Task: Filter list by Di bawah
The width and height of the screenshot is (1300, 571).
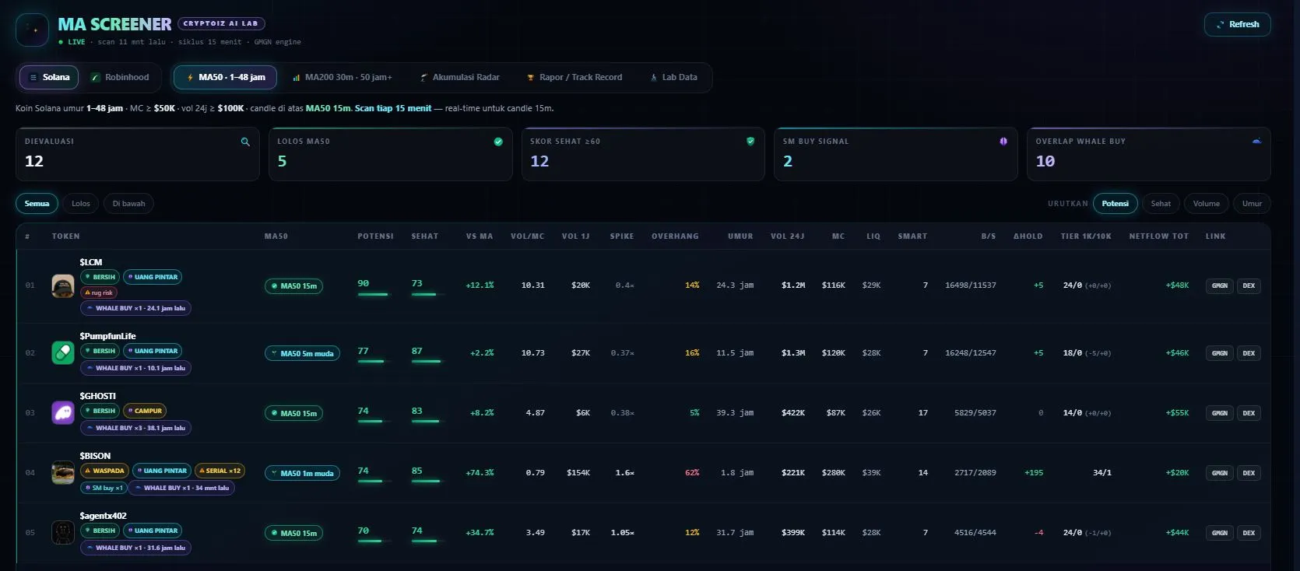Action: click(128, 204)
